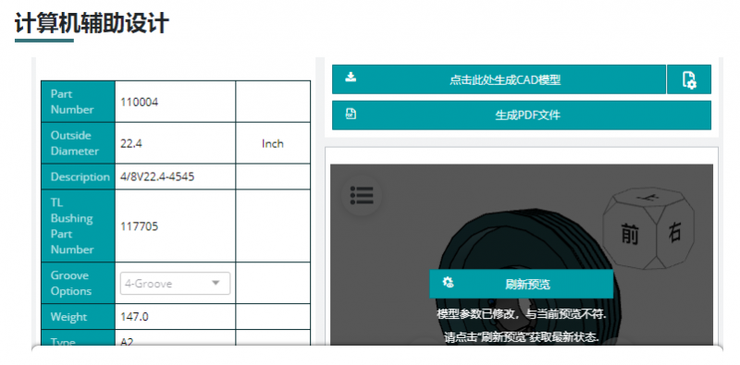The width and height of the screenshot is (740, 365).
Task: Select the top face of the view cube
Action: coord(647,199)
